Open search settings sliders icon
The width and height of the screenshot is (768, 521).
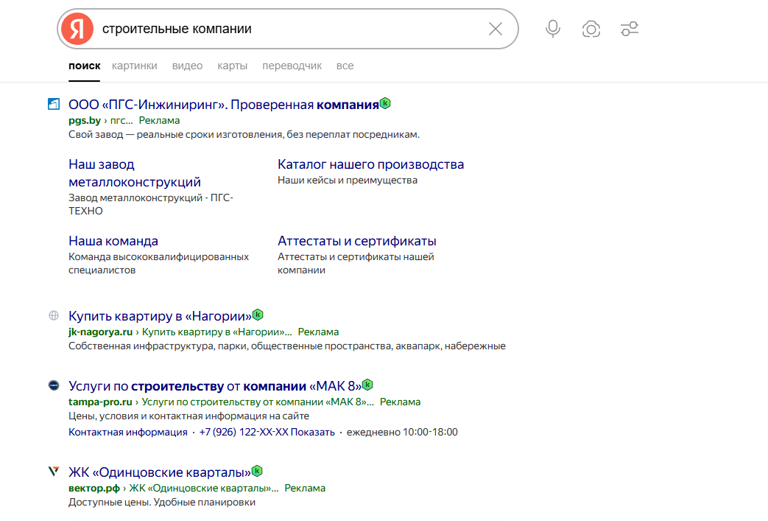[630, 29]
